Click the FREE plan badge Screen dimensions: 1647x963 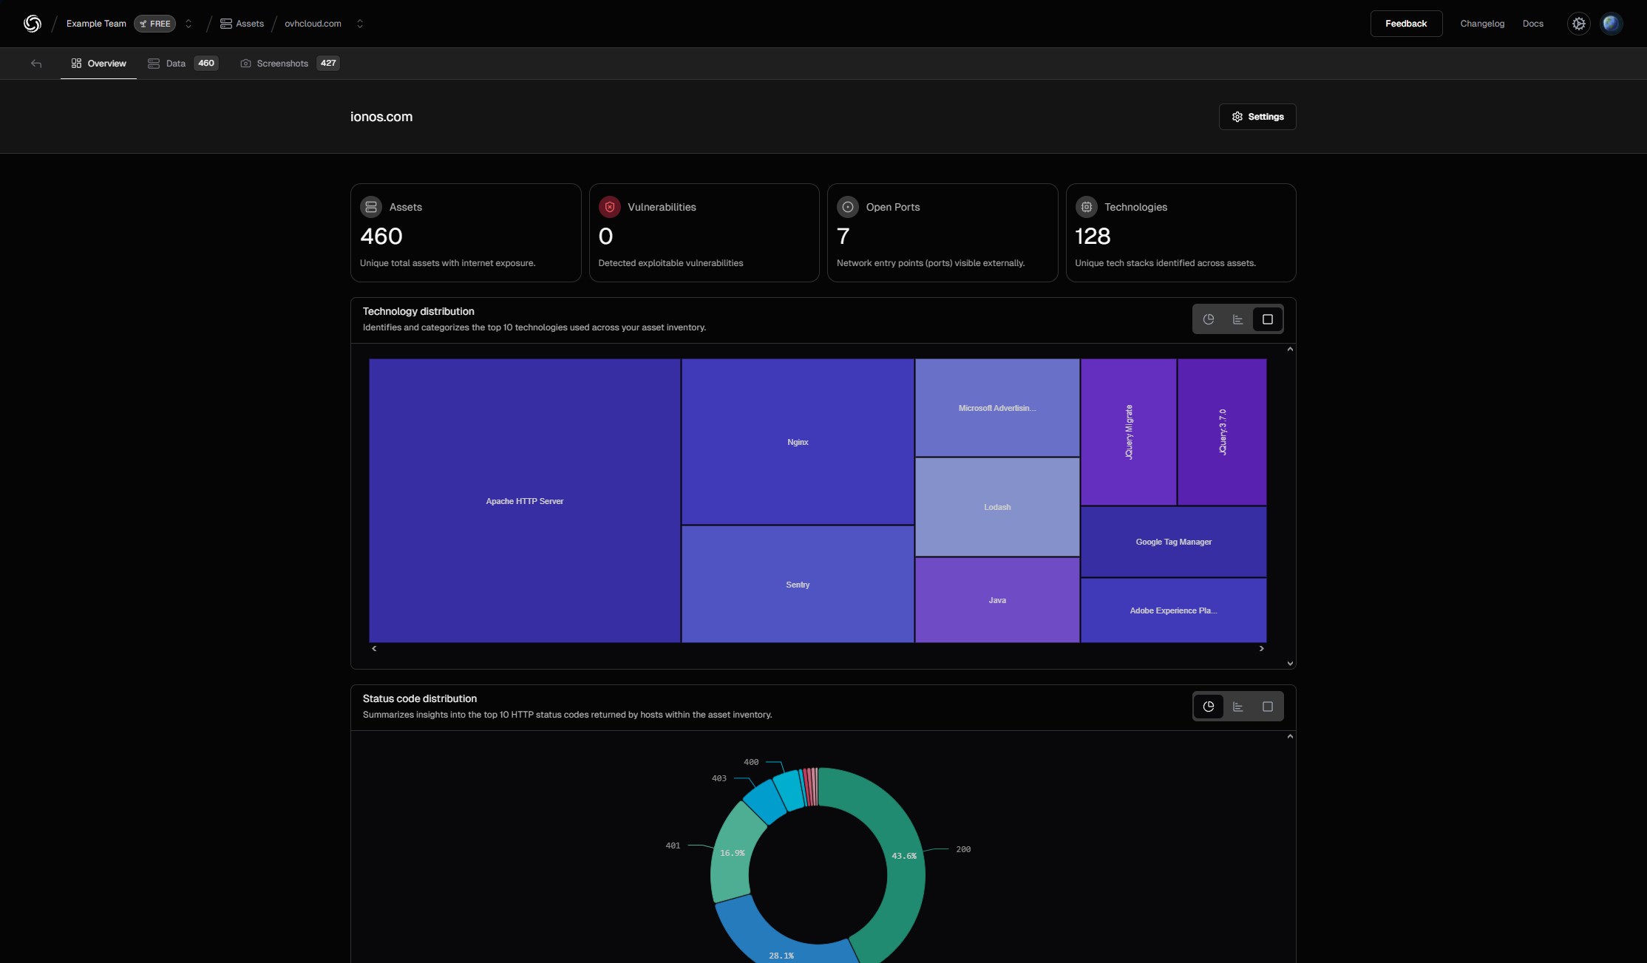coord(154,24)
